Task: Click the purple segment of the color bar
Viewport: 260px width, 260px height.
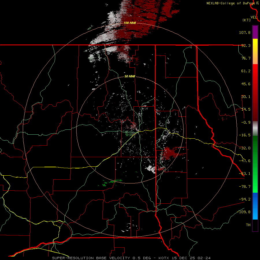Action: point(255,32)
